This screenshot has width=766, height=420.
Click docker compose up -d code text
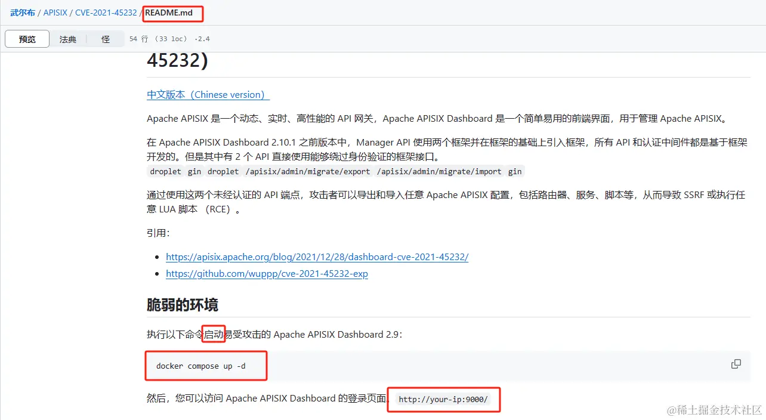(x=200, y=366)
